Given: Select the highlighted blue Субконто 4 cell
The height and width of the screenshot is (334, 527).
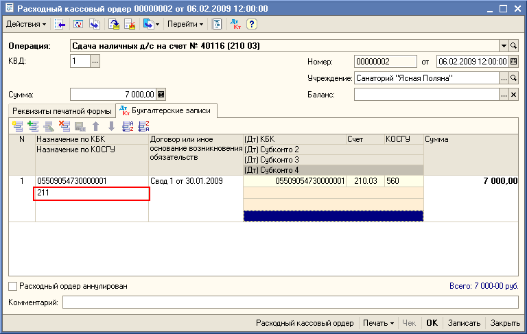Looking at the screenshot, I should tap(333, 216).
